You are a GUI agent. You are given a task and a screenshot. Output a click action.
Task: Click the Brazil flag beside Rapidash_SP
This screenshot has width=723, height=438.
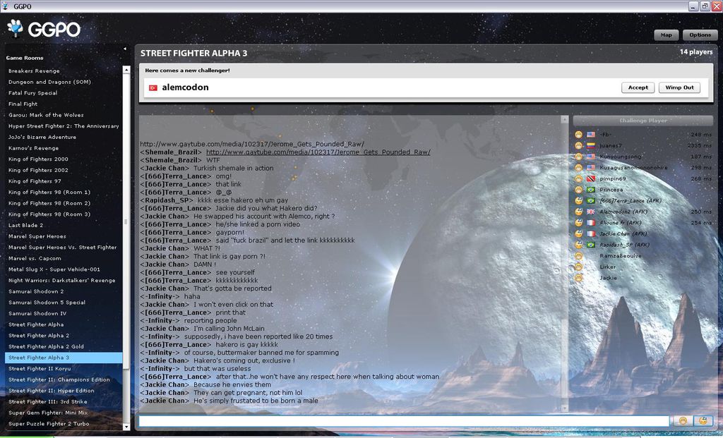tap(591, 245)
